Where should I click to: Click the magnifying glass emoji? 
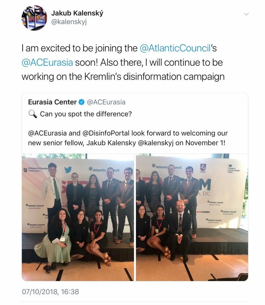32,114
